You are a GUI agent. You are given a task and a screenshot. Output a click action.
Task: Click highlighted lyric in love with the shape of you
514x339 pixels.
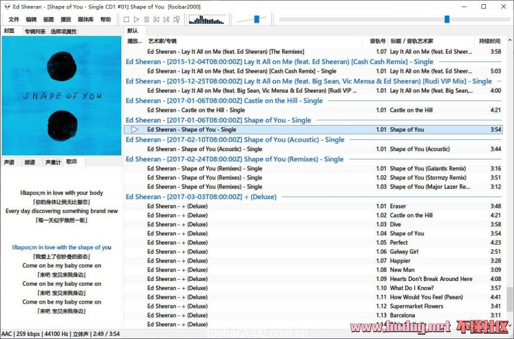tap(62, 248)
